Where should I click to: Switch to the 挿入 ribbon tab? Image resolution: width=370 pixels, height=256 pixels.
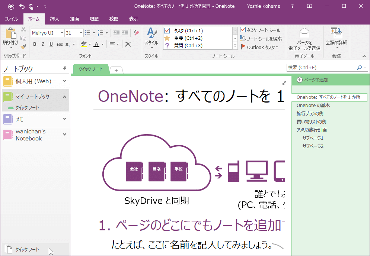click(x=55, y=19)
